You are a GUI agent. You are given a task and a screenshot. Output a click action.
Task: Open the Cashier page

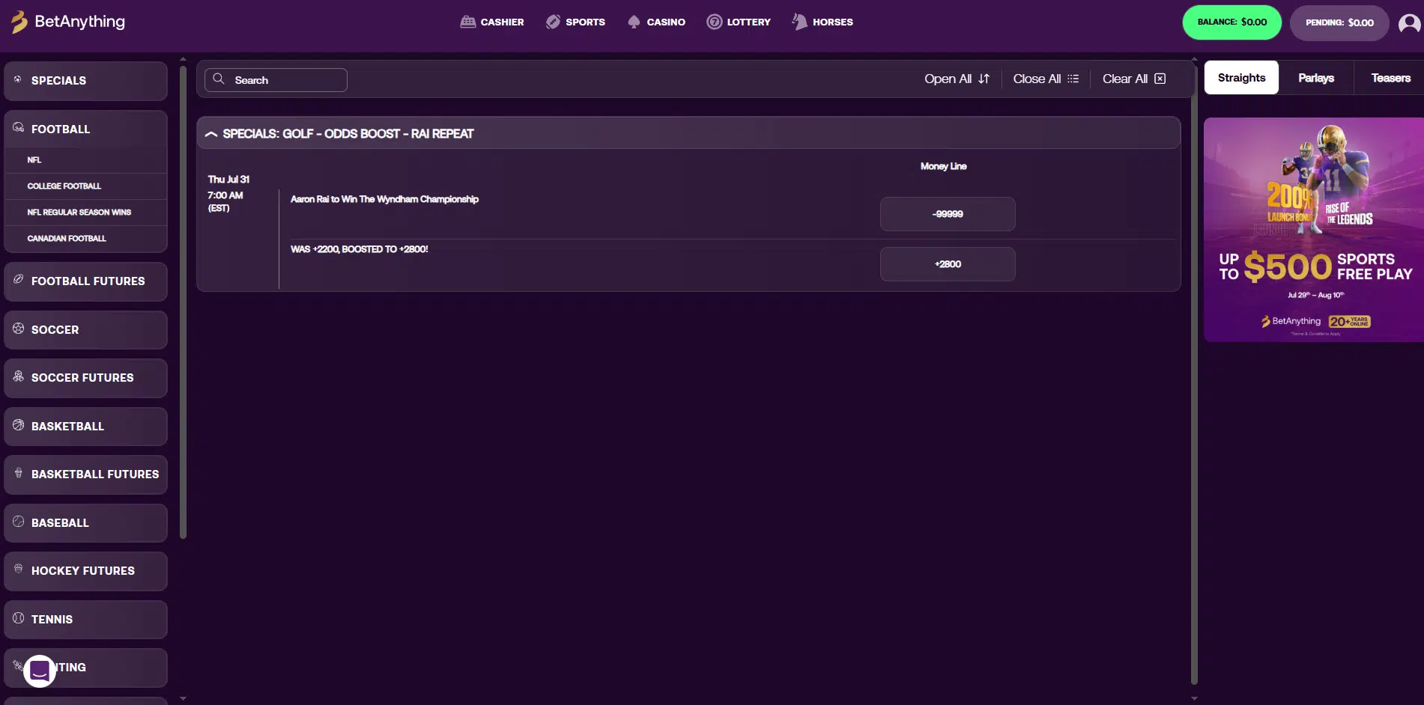tap(492, 22)
